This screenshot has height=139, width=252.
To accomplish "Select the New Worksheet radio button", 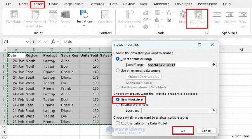I will [x=117, y=99].
